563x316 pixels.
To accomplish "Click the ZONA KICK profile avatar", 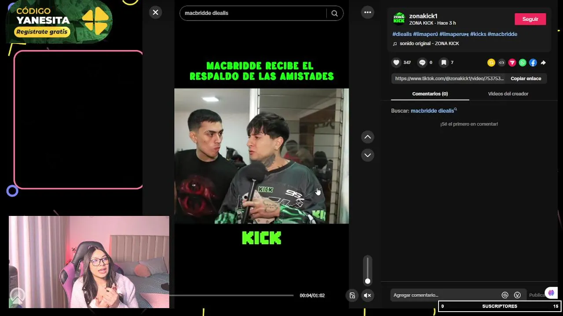I will [399, 19].
